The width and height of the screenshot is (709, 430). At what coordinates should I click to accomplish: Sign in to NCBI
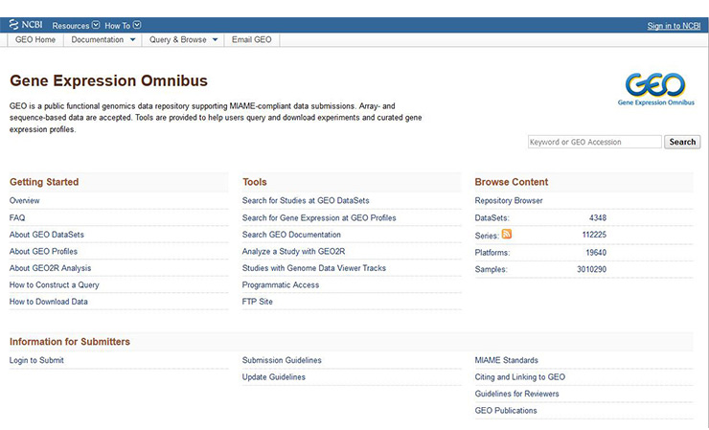(x=674, y=26)
